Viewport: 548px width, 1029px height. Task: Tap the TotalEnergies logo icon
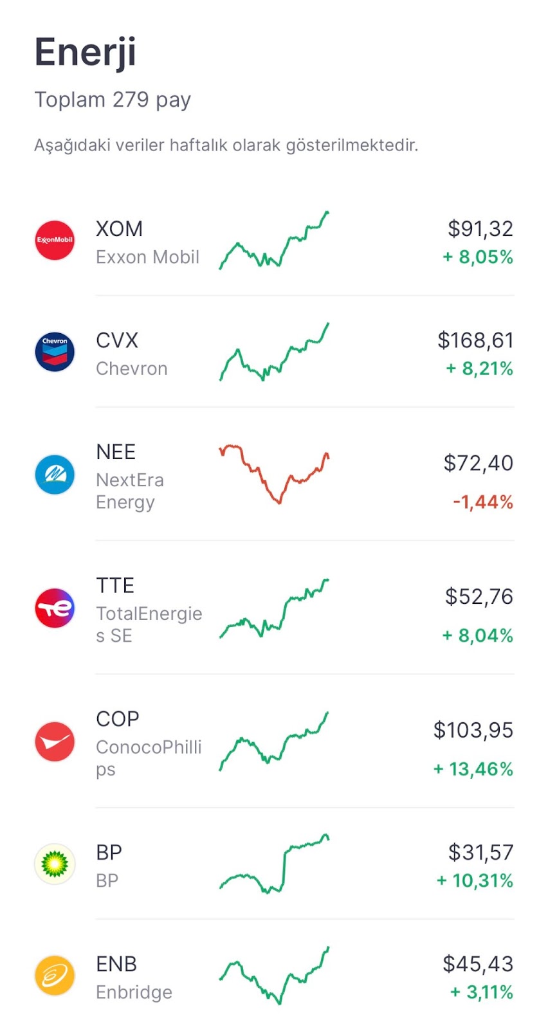pos(55,608)
